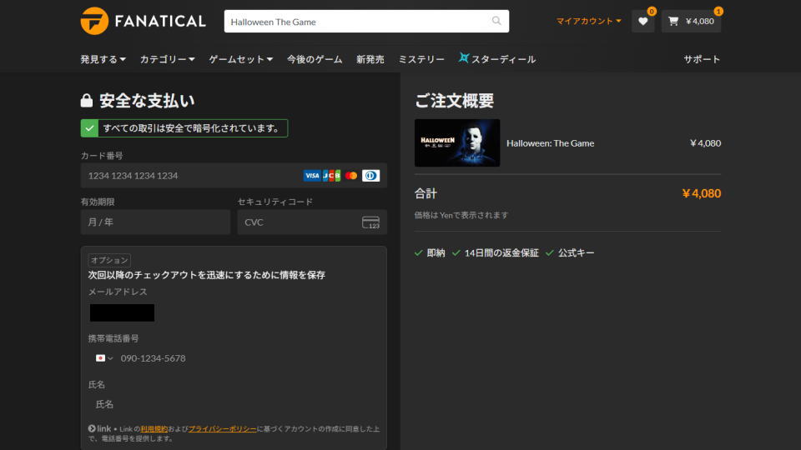Open the shopping cart showing ¥4,080
The height and width of the screenshot is (450, 801).
(x=691, y=22)
